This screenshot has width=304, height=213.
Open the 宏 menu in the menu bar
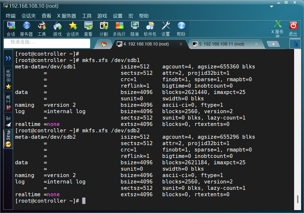(x=131, y=16)
